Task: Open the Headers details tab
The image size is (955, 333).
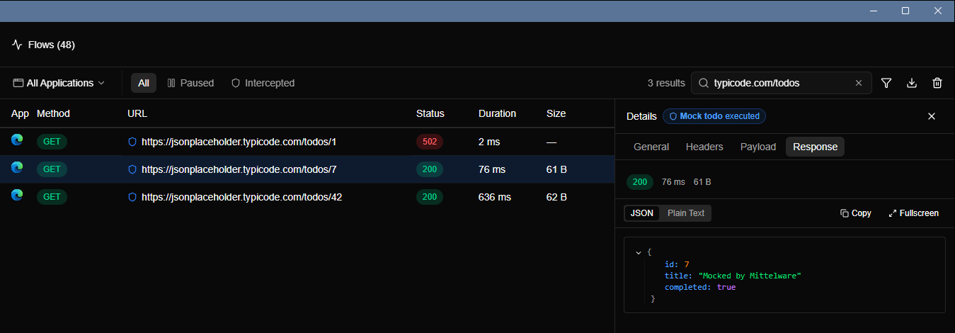Action: (x=704, y=147)
